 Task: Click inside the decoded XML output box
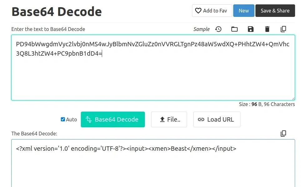coord(153,166)
